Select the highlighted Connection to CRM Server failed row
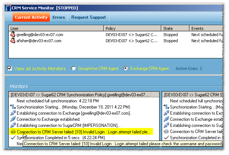The image size is (229, 155). click(81, 132)
